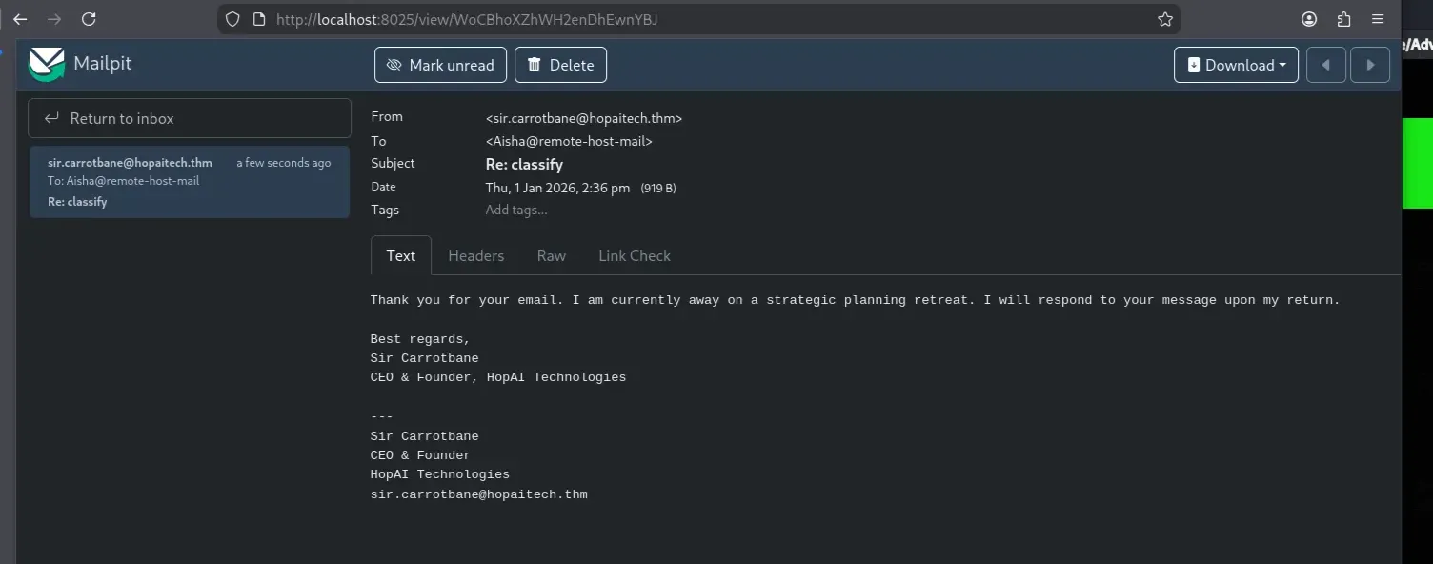Select the Link Check tab
The height and width of the screenshot is (564, 1433).
point(634,255)
